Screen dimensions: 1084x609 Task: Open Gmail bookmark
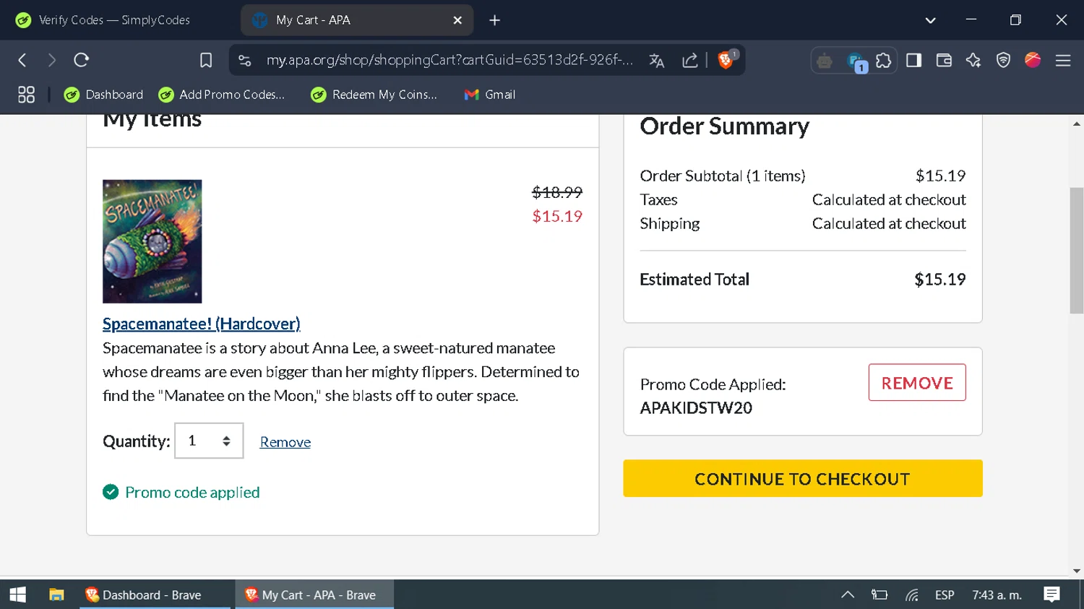pyautogui.click(x=489, y=95)
